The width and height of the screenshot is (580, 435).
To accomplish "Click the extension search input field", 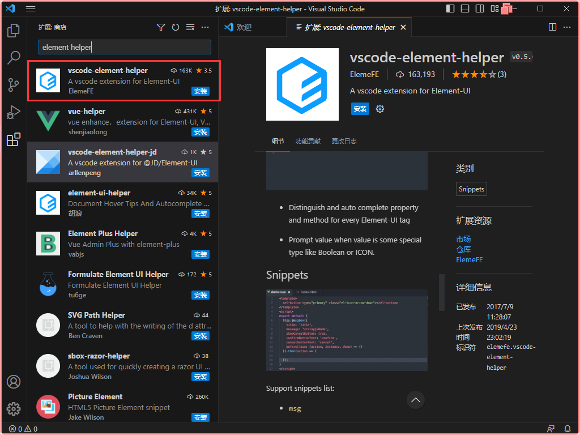I will click(x=125, y=48).
